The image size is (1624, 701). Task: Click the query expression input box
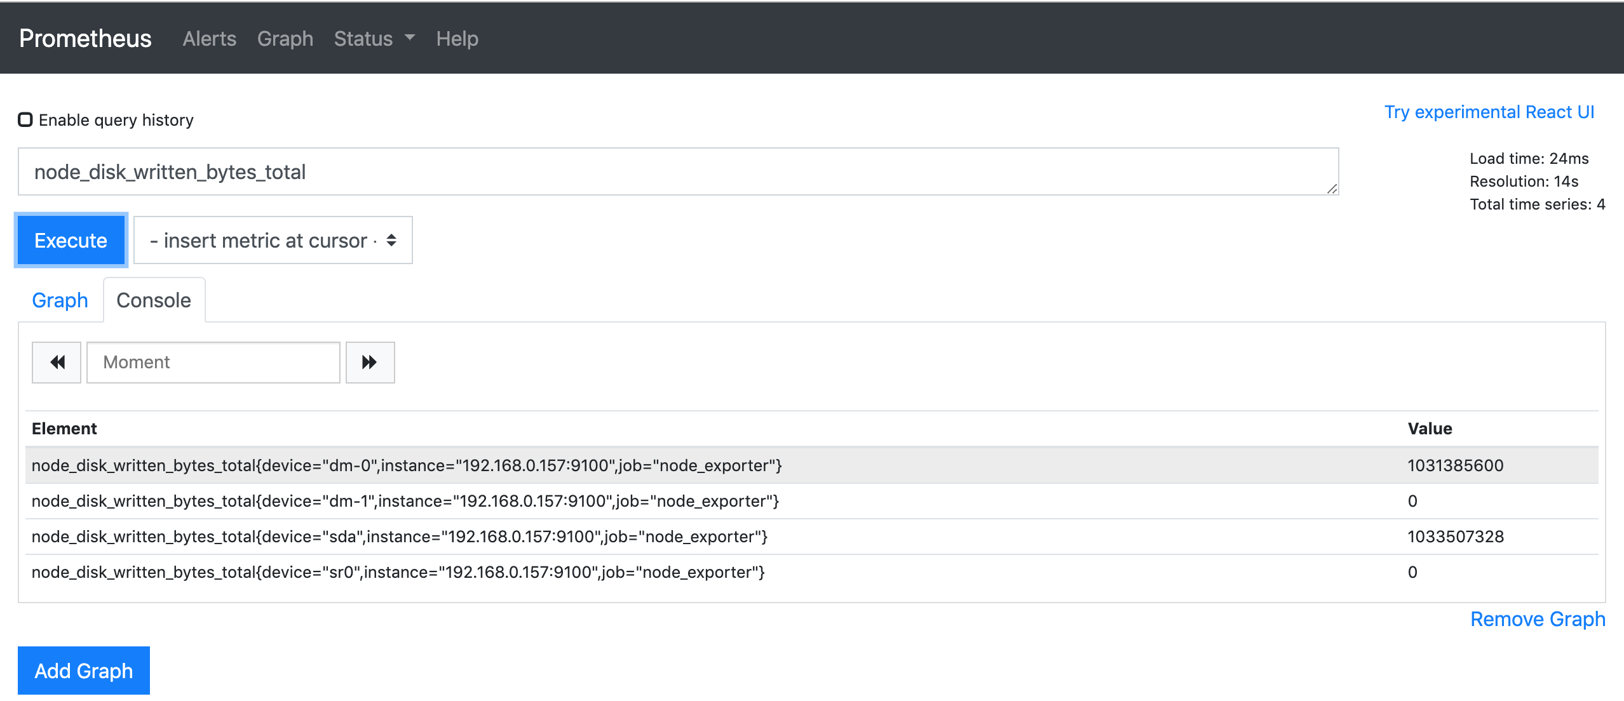[x=635, y=171]
